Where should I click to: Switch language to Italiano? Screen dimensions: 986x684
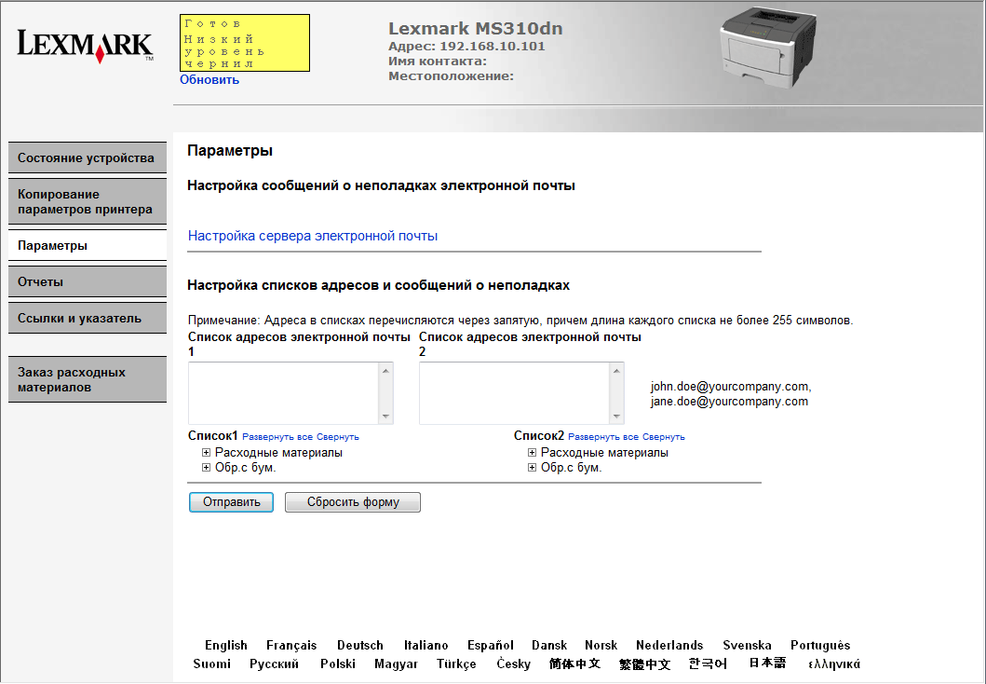425,646
